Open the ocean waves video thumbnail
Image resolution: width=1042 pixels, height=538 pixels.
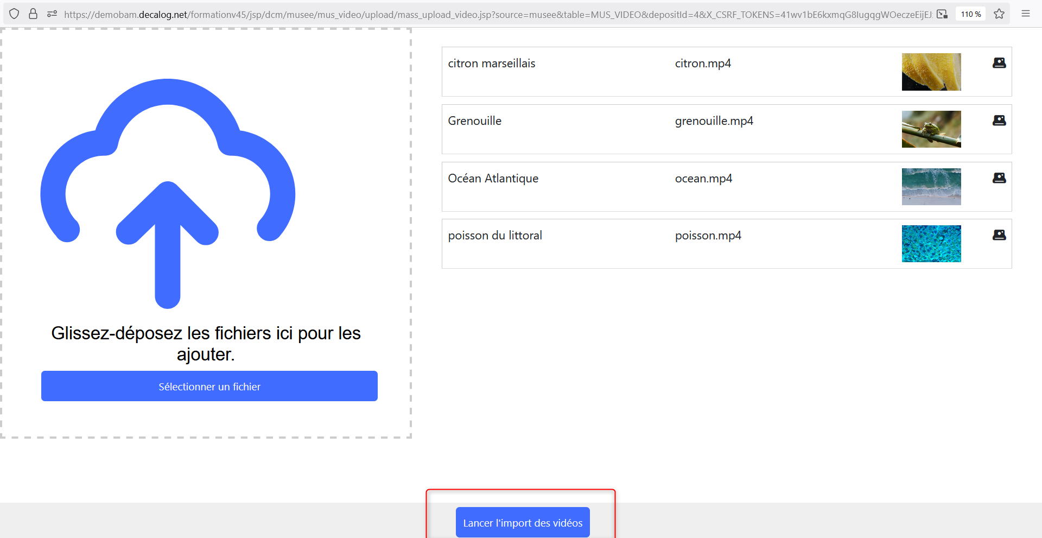(931, 187)
